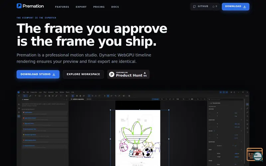Open the File menu in the app preview
The width and height of the screenshot is (266, 166).
click(x=24, y=92)
